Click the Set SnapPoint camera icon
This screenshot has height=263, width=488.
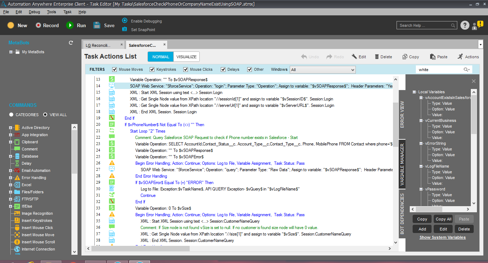click(125, 29)
